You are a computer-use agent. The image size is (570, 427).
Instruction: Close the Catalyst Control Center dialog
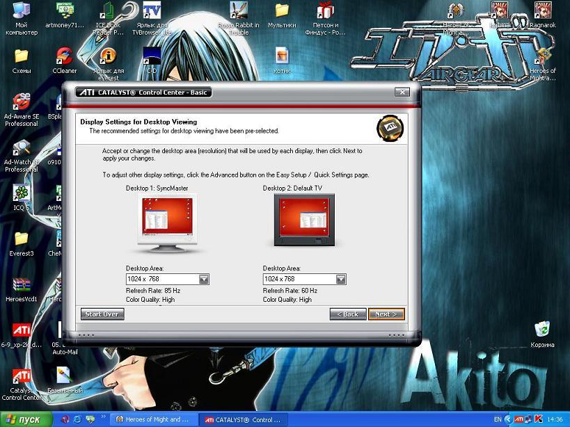pos(402,92)
